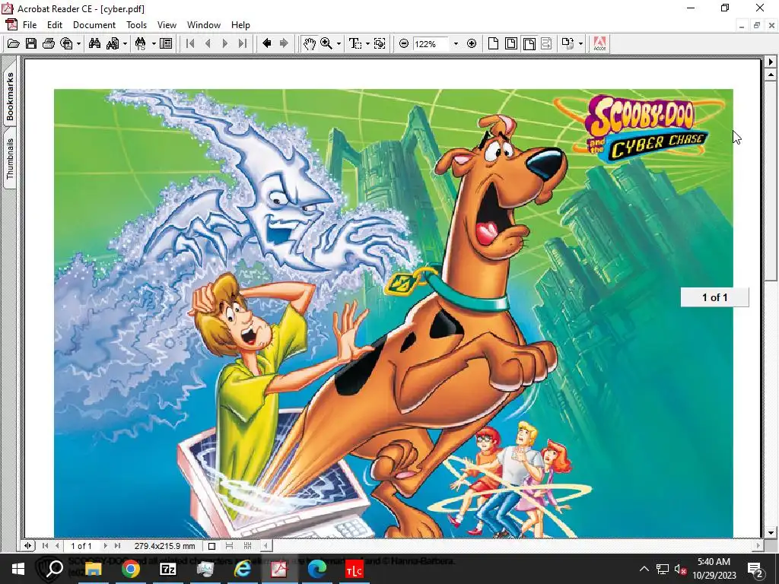
Task: Click the Search with document binoculars icon
Action: point(113,43)
